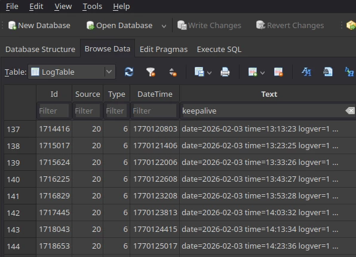Open the font format toolbar icon
Viewport: 356px width, 257px height.
(306, 72)
